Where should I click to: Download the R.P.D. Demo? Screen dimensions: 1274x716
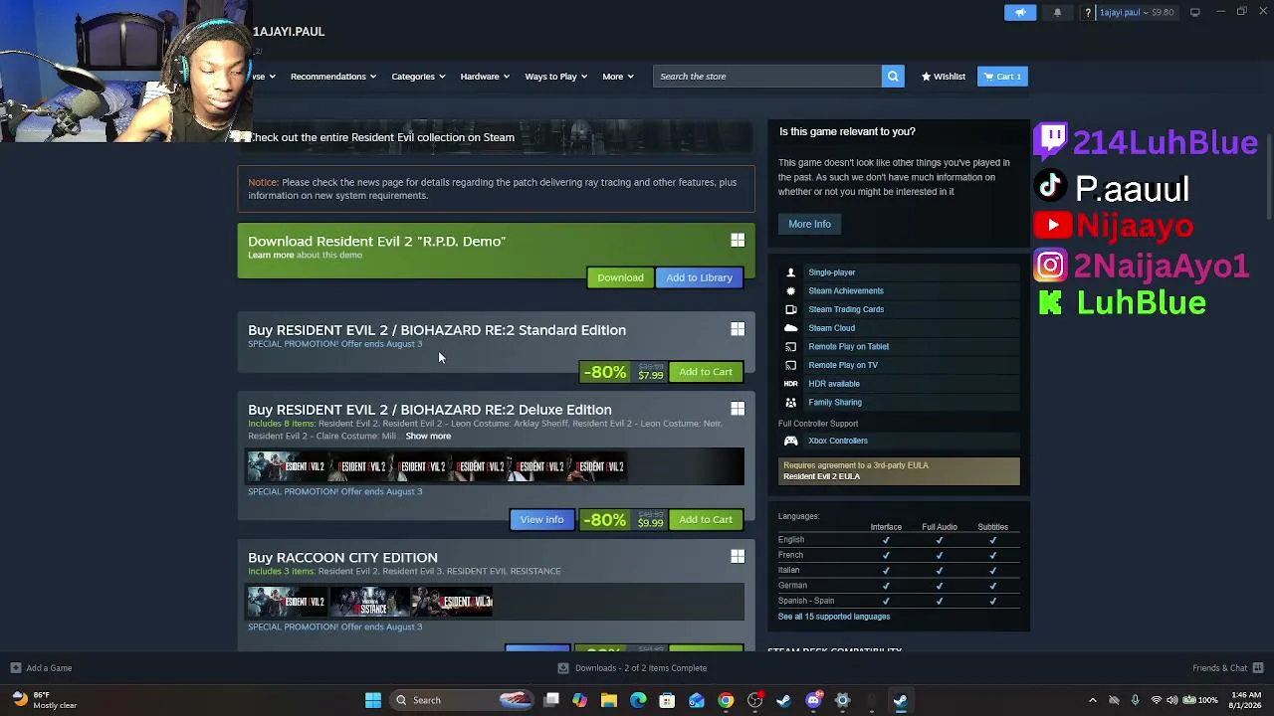coord(620,277)
